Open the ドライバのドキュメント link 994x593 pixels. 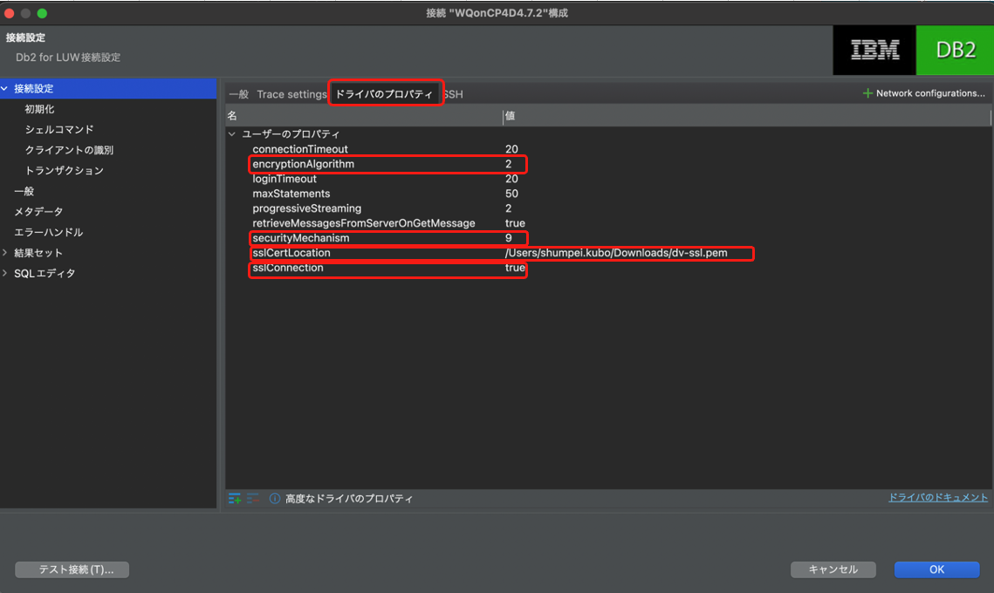937,497
